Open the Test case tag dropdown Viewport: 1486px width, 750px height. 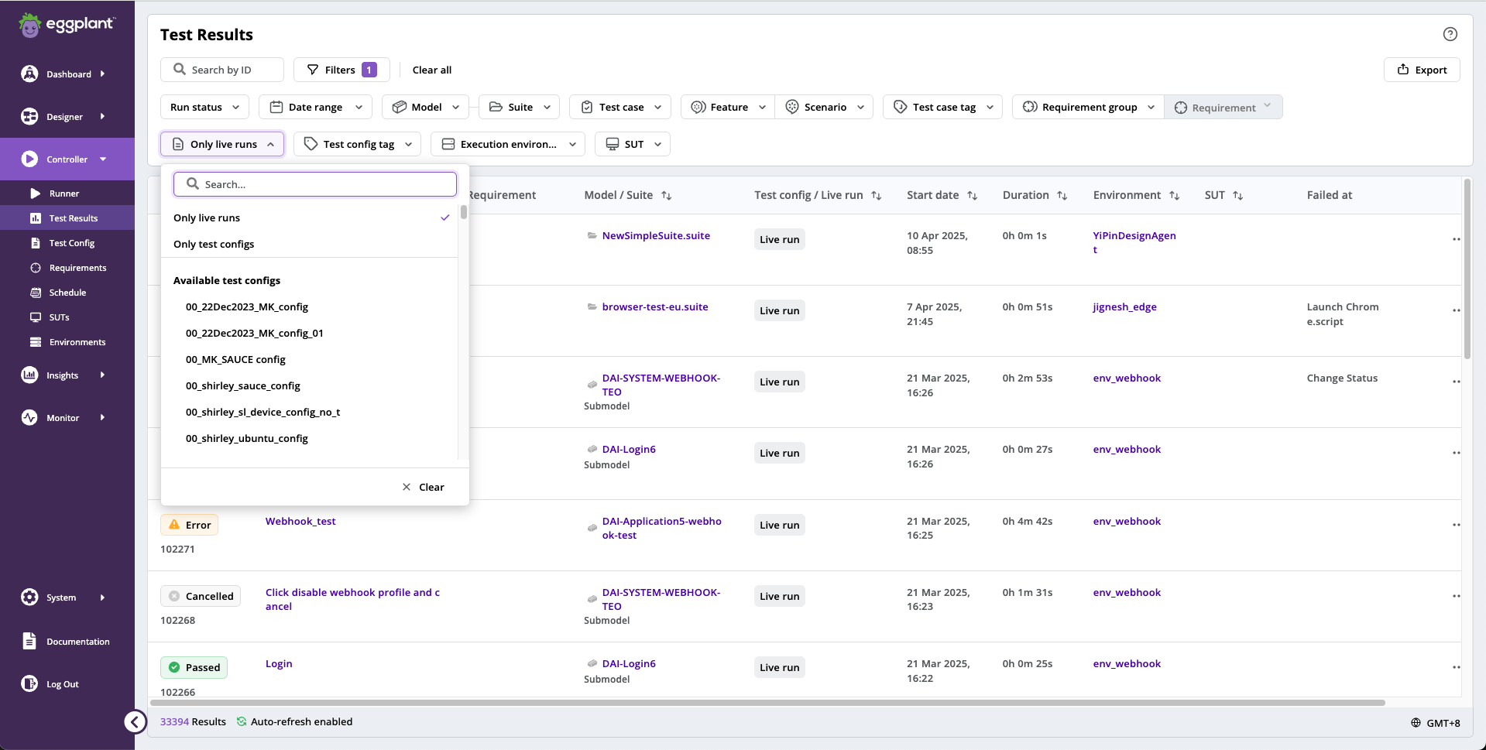[x=942, y=107]
